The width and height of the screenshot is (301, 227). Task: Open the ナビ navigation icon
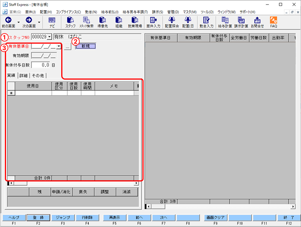(x=52, y=22)
